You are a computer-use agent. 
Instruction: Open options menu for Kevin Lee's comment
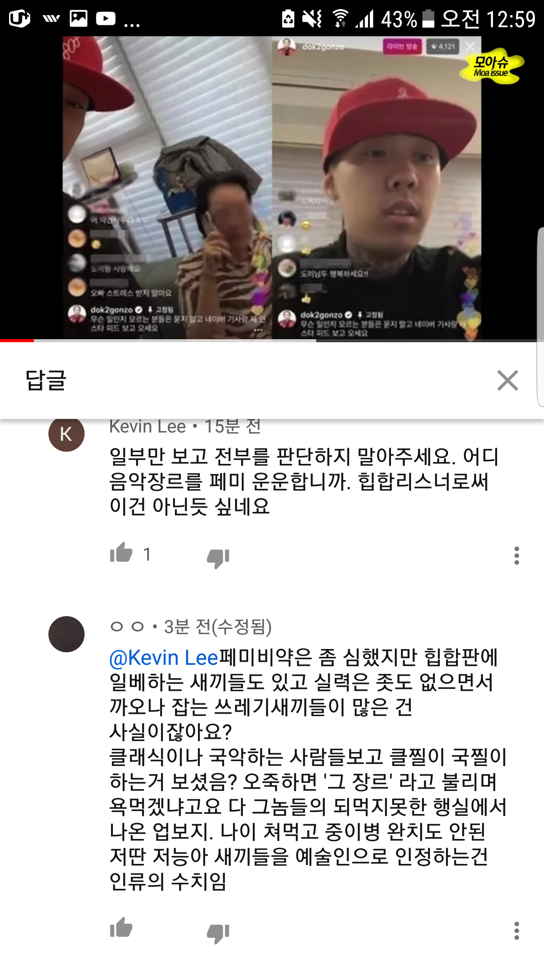[x=516, y=555]
